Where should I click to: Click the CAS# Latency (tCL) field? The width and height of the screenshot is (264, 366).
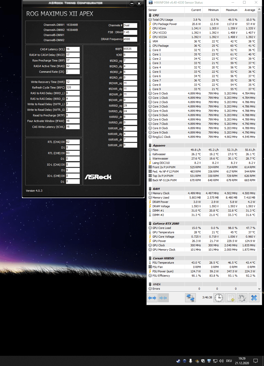[73, 49]
